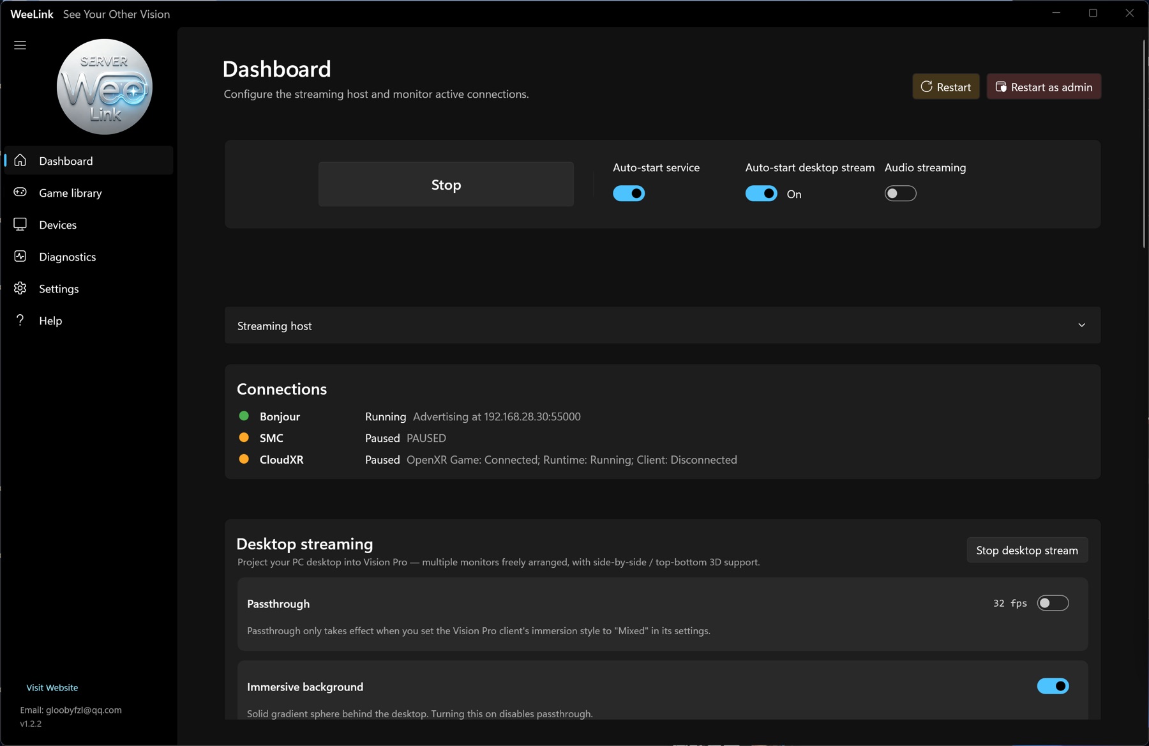This screenshot has width=1149, height=746.
Task: Click the Dashboard home icon
Action: tap(20, 160)
